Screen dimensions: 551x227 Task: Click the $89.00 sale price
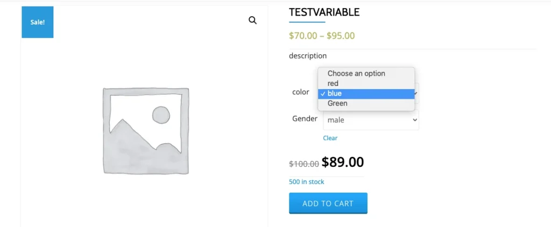coord(343,162)
